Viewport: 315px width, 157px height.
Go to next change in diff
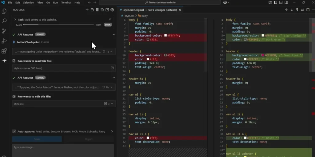[292, 10]
